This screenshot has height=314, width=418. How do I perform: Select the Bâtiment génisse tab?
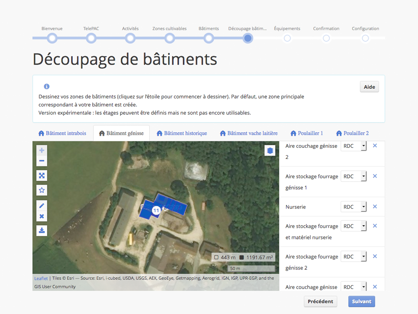121,133
